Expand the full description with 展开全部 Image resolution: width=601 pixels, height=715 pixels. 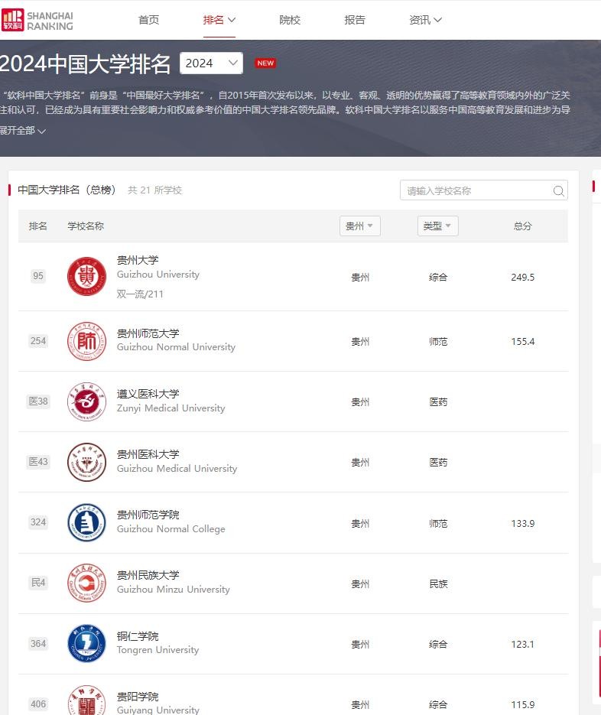click(x=23, y=131)
